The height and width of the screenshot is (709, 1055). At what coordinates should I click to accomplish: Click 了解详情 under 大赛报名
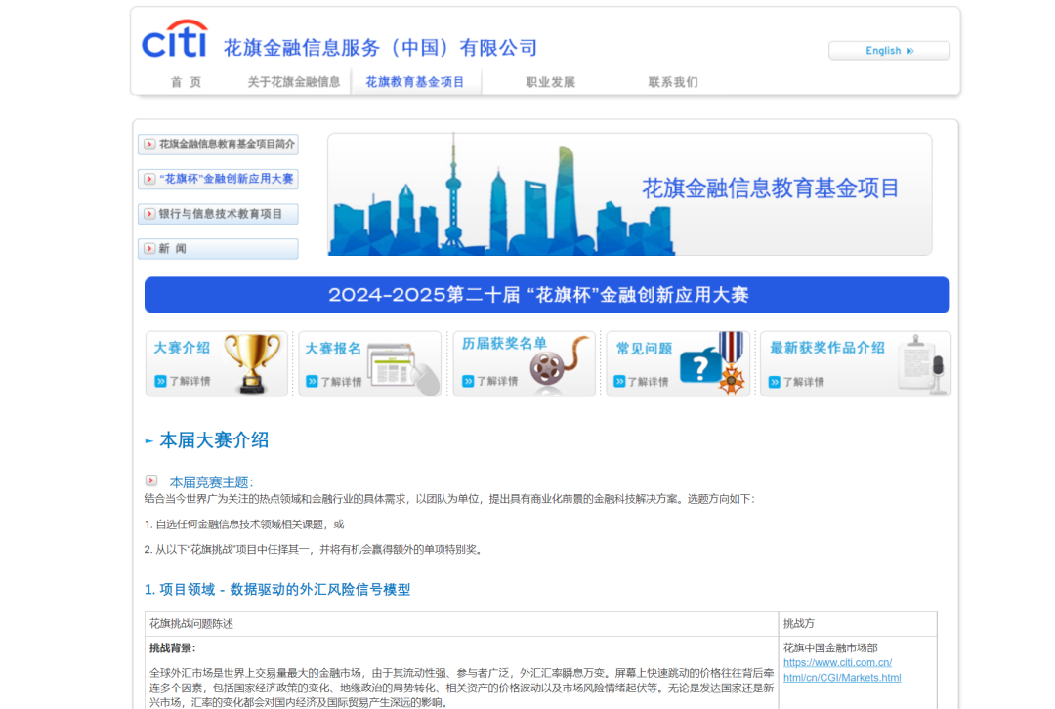click(341, 382)
